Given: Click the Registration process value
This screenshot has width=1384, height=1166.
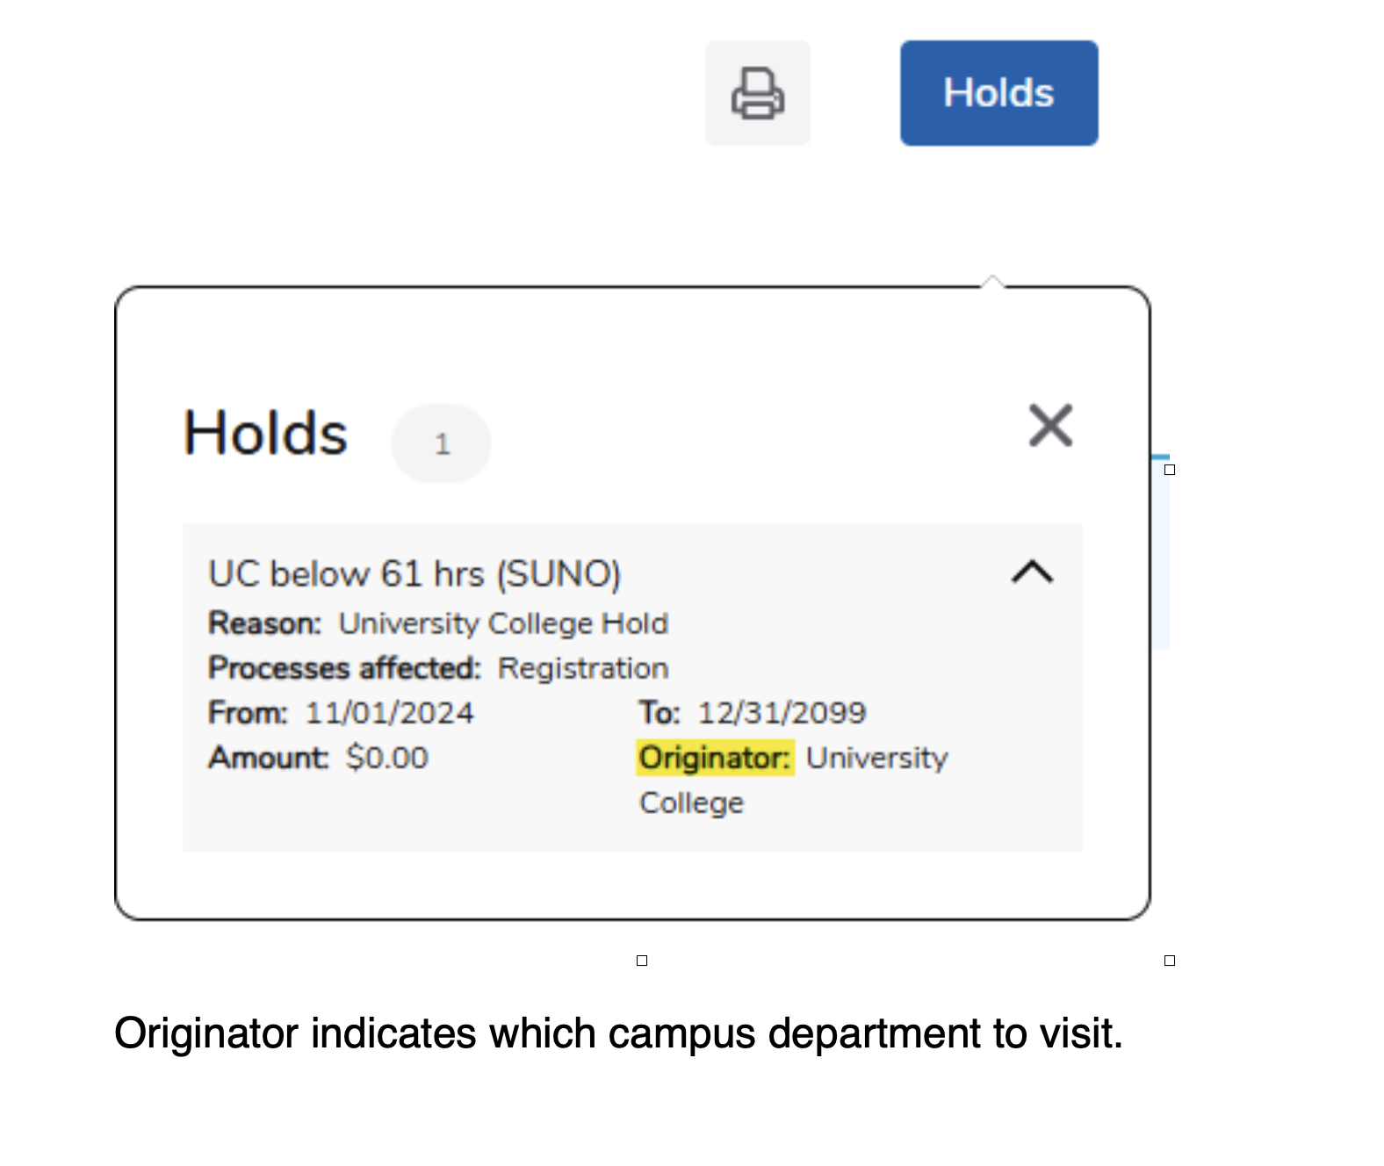Looking at the screenshot, I should (x=583, y=668).
